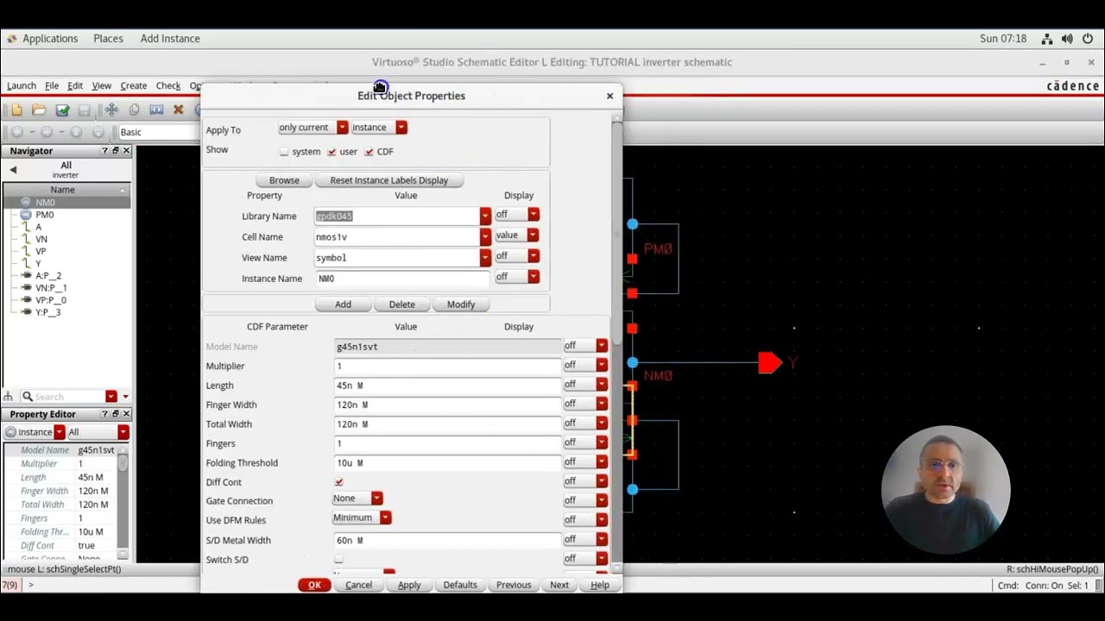Click the Browse button
1105x621 pixels.
tap(284, 180)
